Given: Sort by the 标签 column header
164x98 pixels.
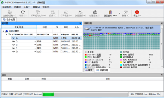Looking at the screenshot, I should point(45,27).
